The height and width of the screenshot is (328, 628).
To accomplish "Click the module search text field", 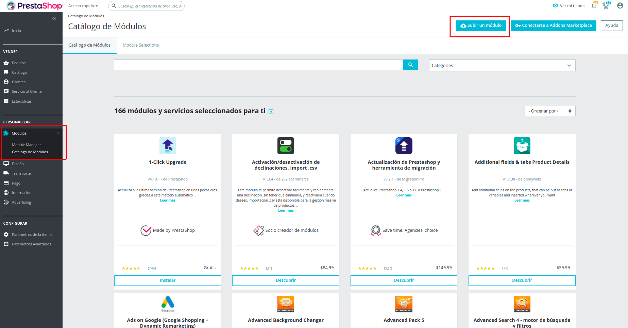I will (259, 65).
